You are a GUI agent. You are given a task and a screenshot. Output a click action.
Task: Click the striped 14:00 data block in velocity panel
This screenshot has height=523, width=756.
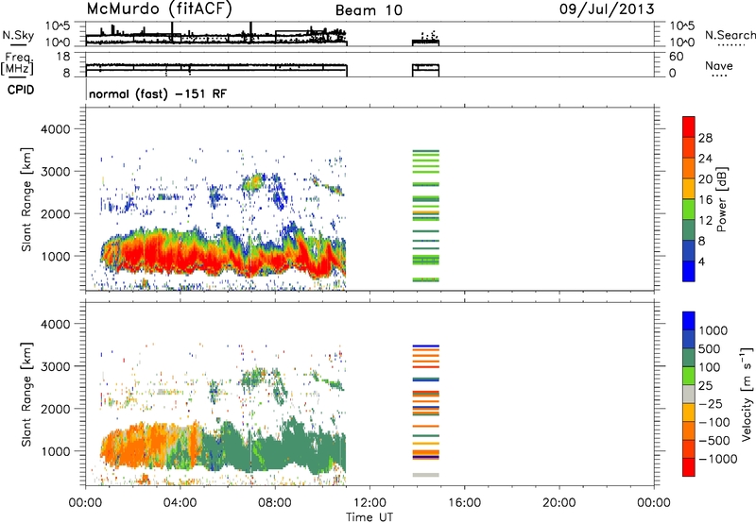point(426,411)
